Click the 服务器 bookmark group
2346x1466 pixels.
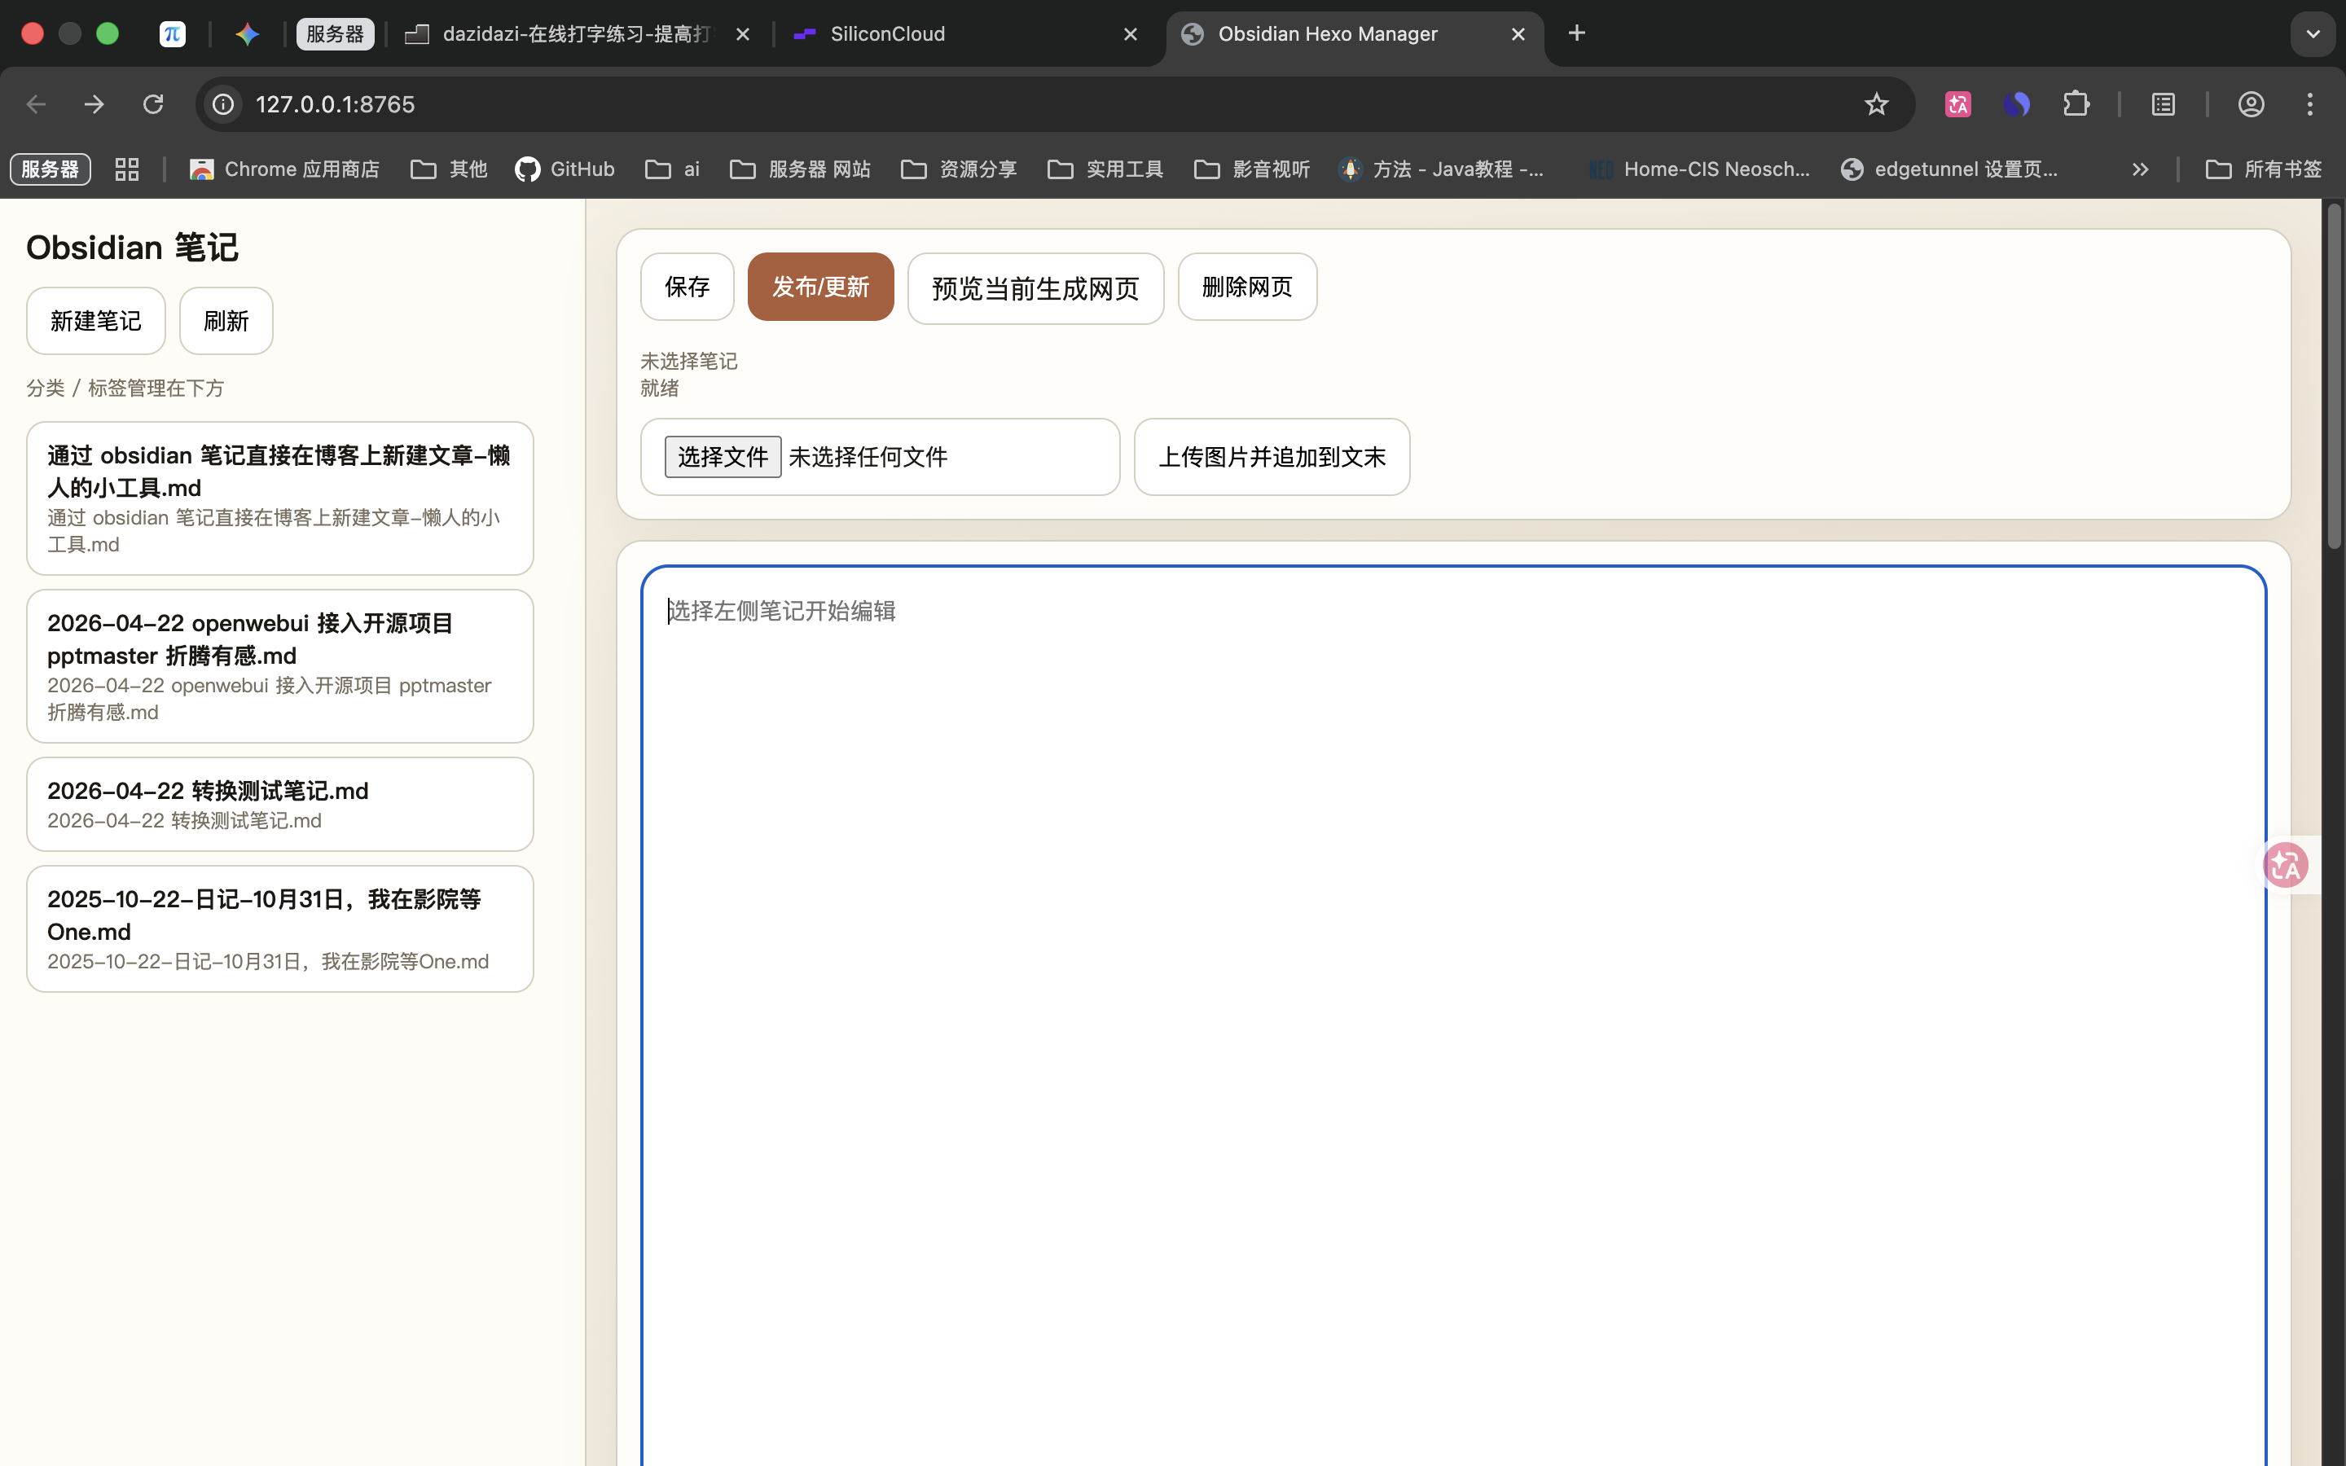tap(51, 169)
